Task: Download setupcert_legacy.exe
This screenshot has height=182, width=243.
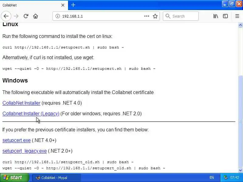Action: pos(25,151)
